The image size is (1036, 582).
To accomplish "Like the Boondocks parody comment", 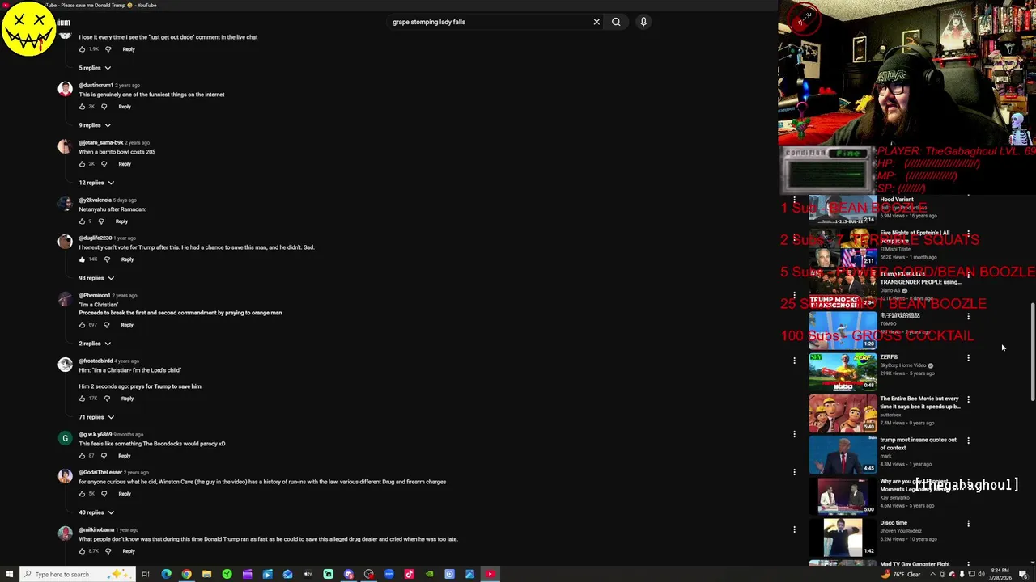I will tap(82, 456).
